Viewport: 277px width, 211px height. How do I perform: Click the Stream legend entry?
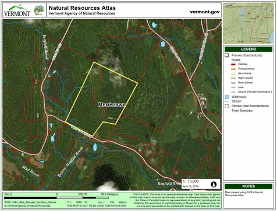coord(236,101)
